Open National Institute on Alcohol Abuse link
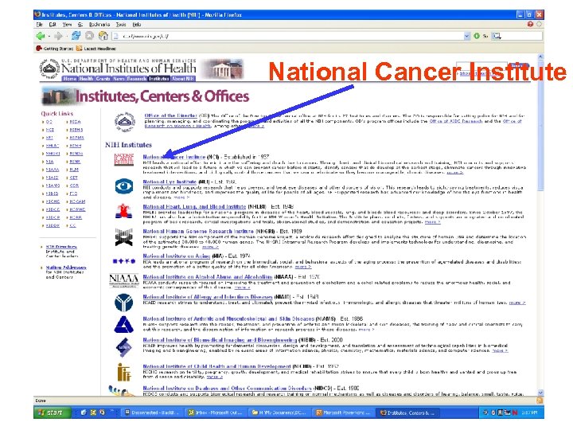Image resolution: width=573 pixels, height=430 pixels. point(208,277)
